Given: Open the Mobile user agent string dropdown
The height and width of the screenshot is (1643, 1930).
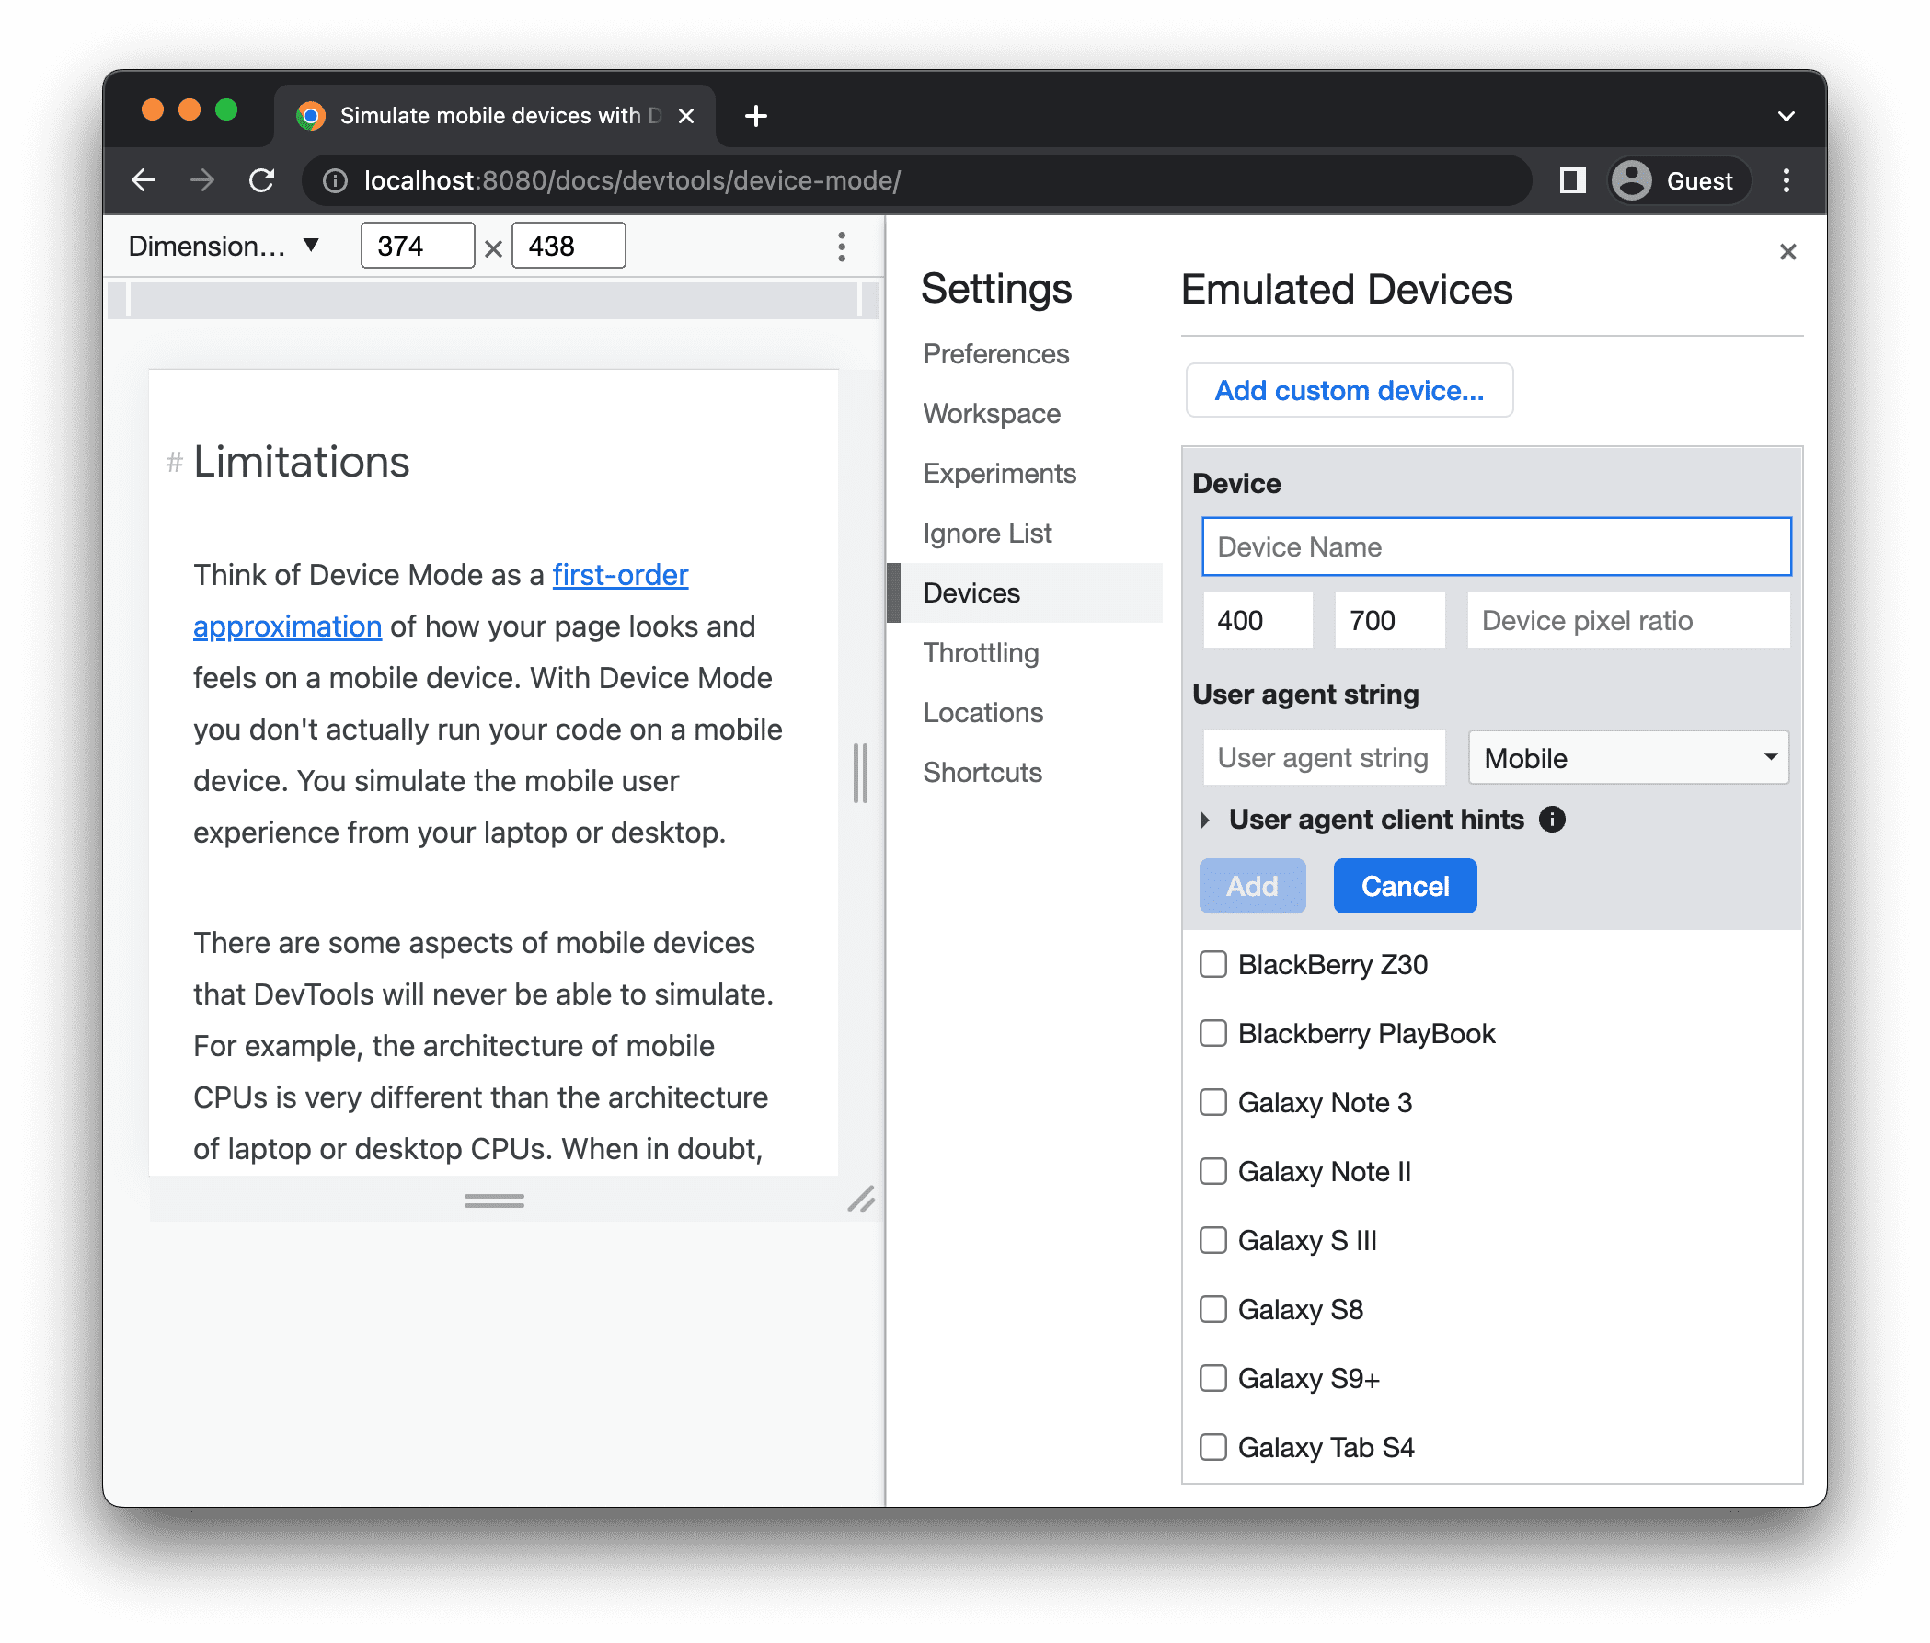Looking at the screenshot, I should [1624, 754].
